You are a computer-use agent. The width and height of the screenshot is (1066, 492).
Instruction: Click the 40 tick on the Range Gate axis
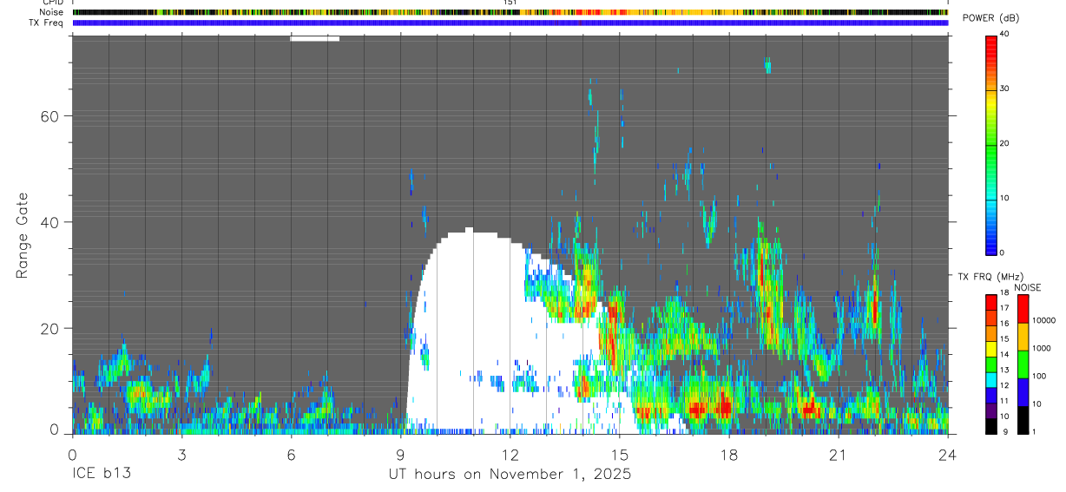pyautogui.click(x=51, y=222)
